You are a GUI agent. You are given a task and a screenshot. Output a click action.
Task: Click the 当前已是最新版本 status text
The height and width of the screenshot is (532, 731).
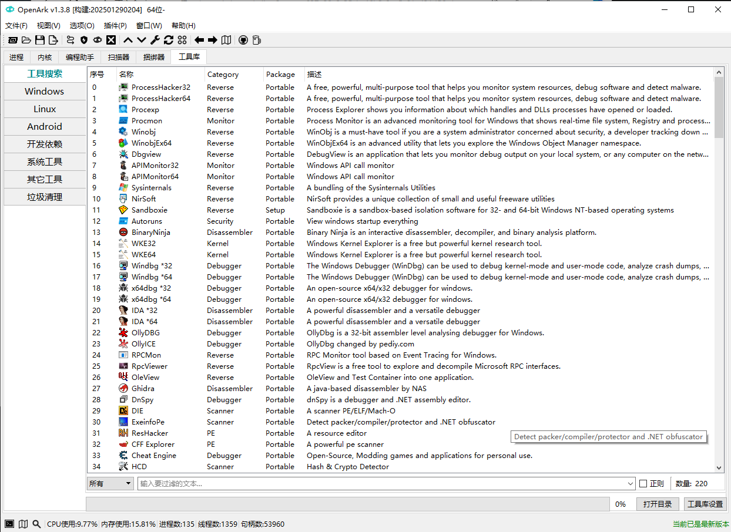tap(700, 524)
